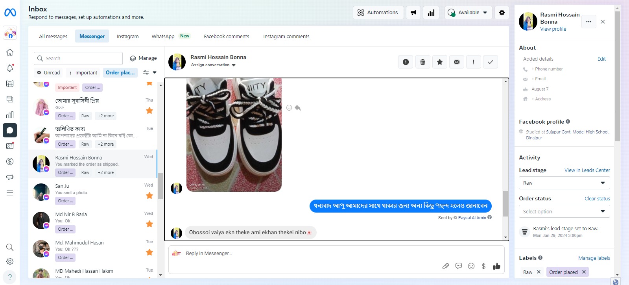Click Manage button

[143, 58]
